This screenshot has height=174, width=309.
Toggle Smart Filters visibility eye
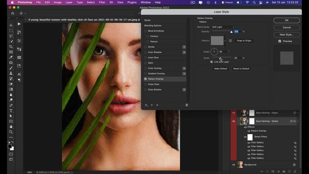click(x=245, y=137)
